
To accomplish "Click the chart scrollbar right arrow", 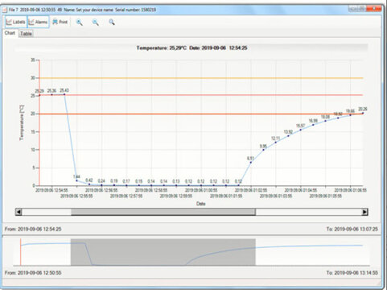I will pyautogui.click(x=364, y=212).
